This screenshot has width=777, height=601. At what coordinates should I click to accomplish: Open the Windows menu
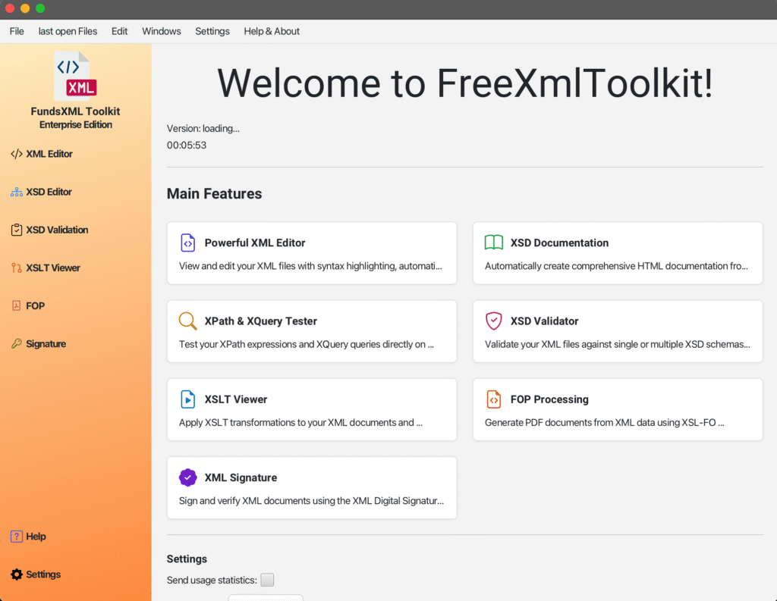point(162,31)
